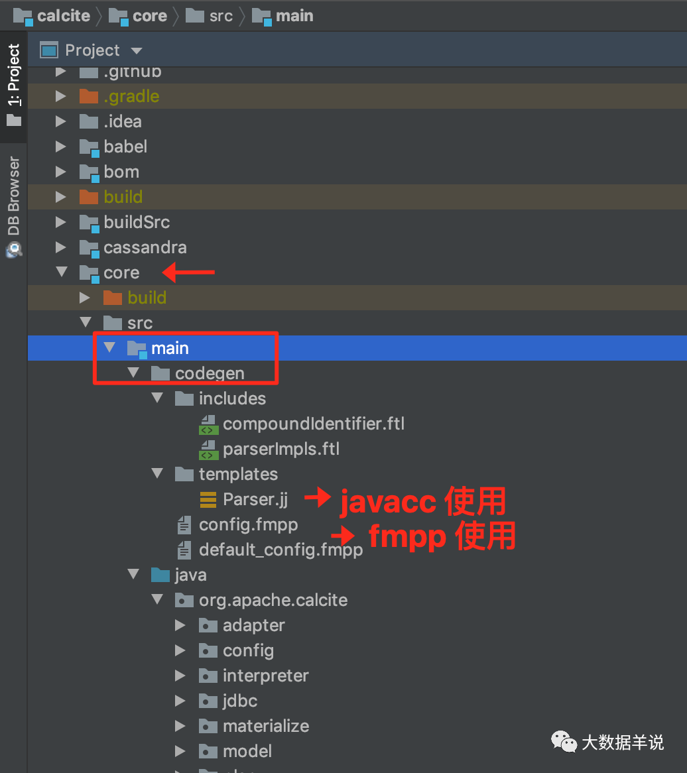
Task: Select the cassandra module icon
Action: pyautogui.click(x=90, y=248)
